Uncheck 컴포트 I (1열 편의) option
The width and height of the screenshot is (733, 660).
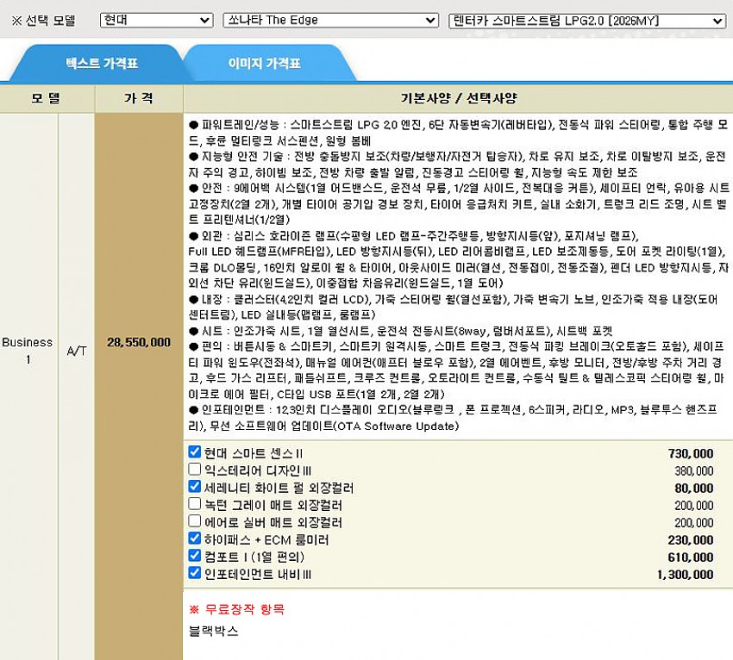coord(195,557)
